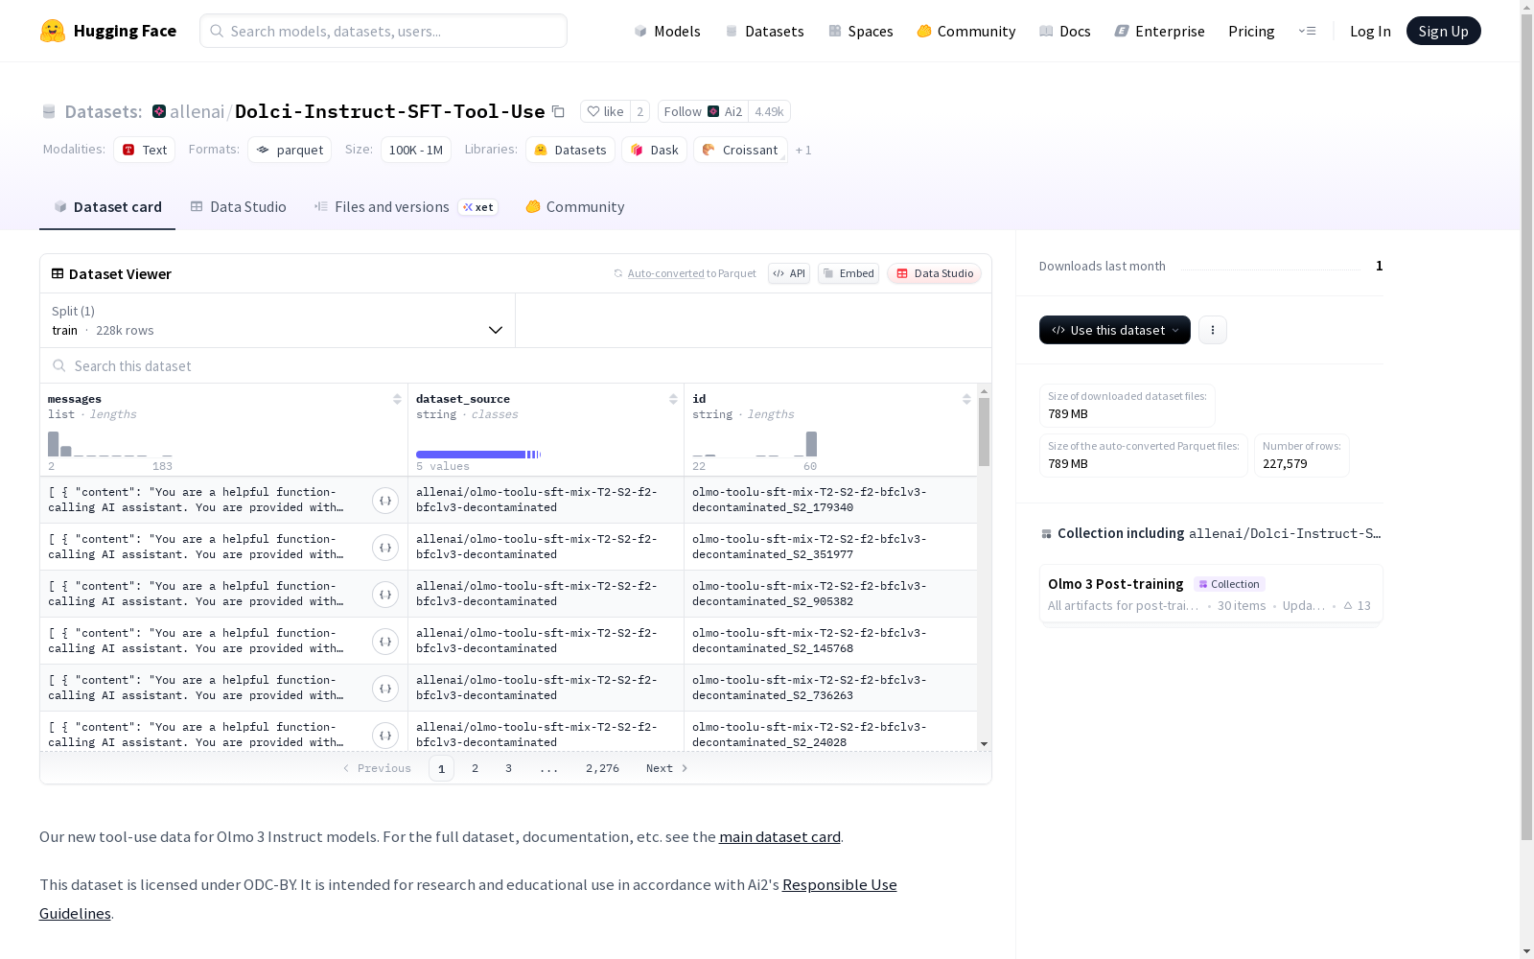Expand JSON for row S2_145768 messages
The height and width of the screenshot is (959, 1534).
click(385, 642)
